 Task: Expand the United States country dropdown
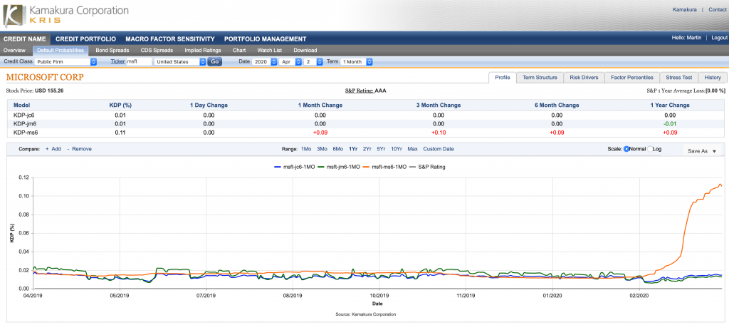(180, 61)
